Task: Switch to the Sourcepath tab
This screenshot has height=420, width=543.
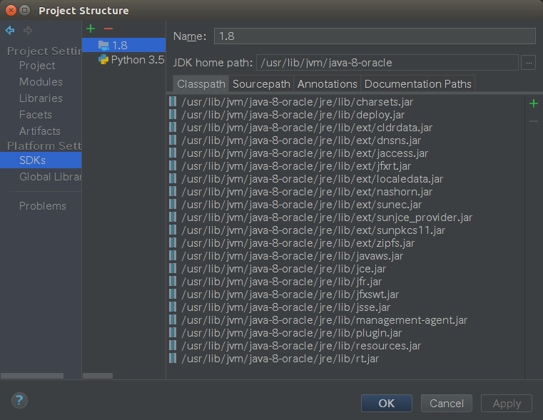Action: point(261,83)
